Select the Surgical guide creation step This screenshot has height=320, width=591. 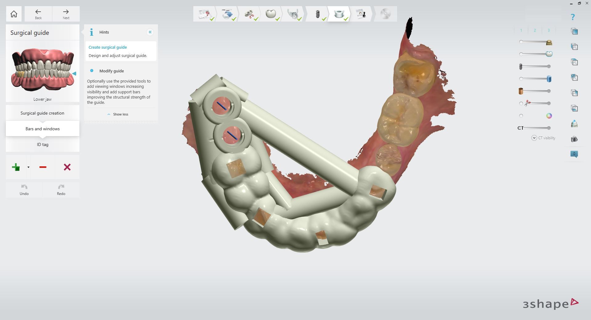(42, 113)
